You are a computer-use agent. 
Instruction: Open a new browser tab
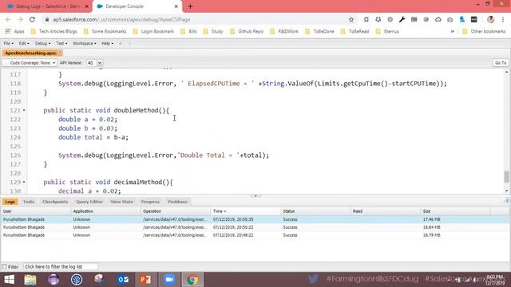[190, 6]
